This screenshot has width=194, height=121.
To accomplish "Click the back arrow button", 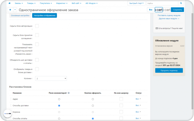I will pyautogui.click(x=10, y=10).
